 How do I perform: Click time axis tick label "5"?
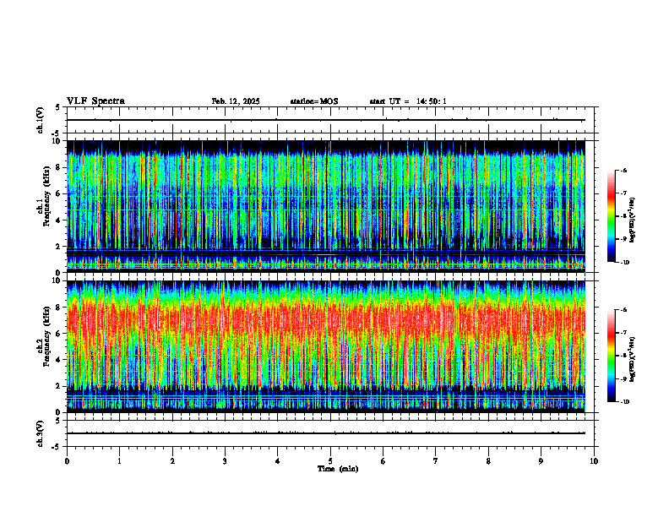330,461
